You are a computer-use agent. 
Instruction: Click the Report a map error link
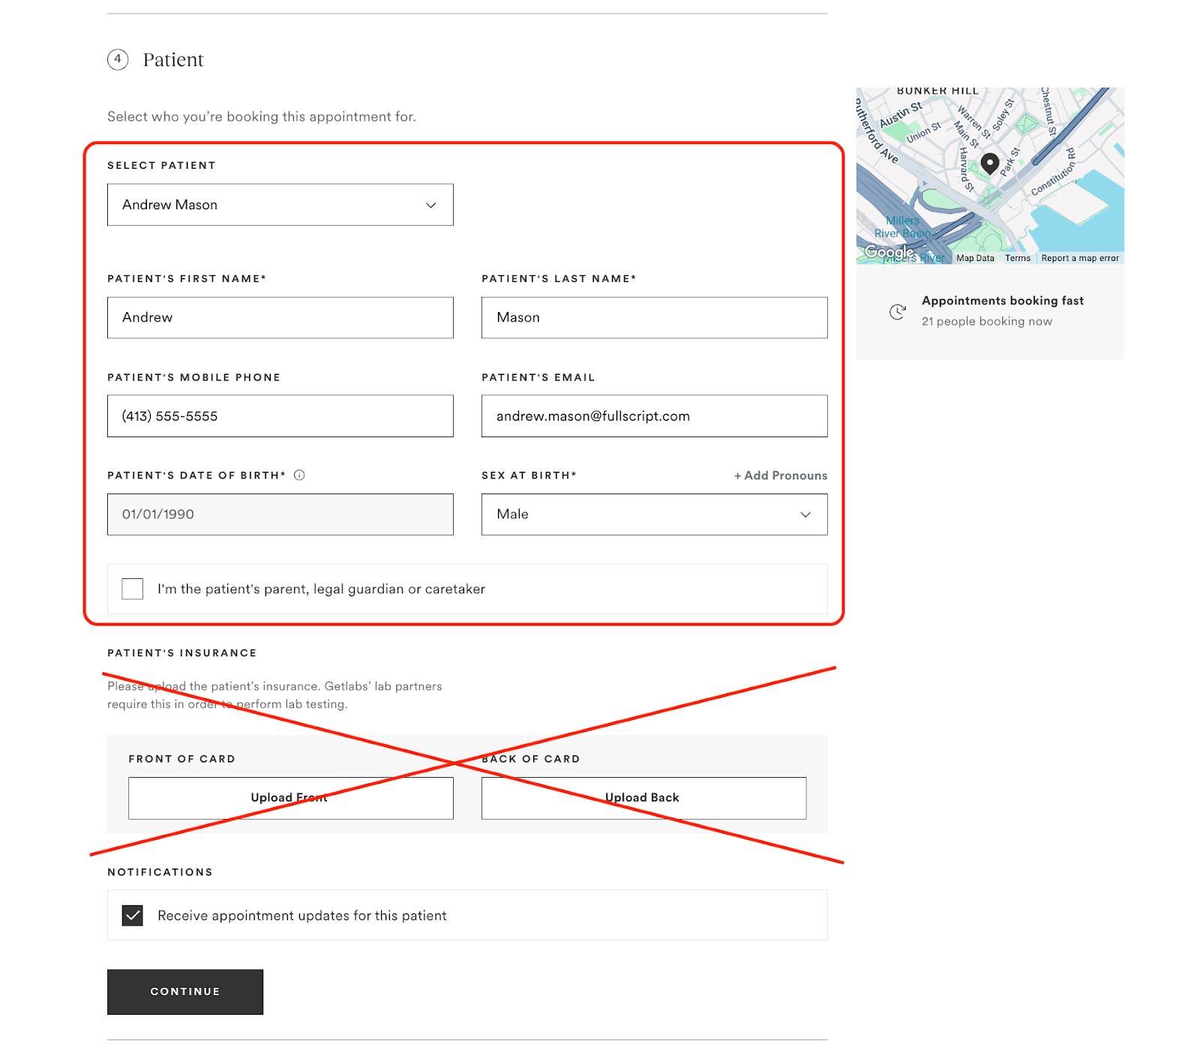(x=1080, y=258)
